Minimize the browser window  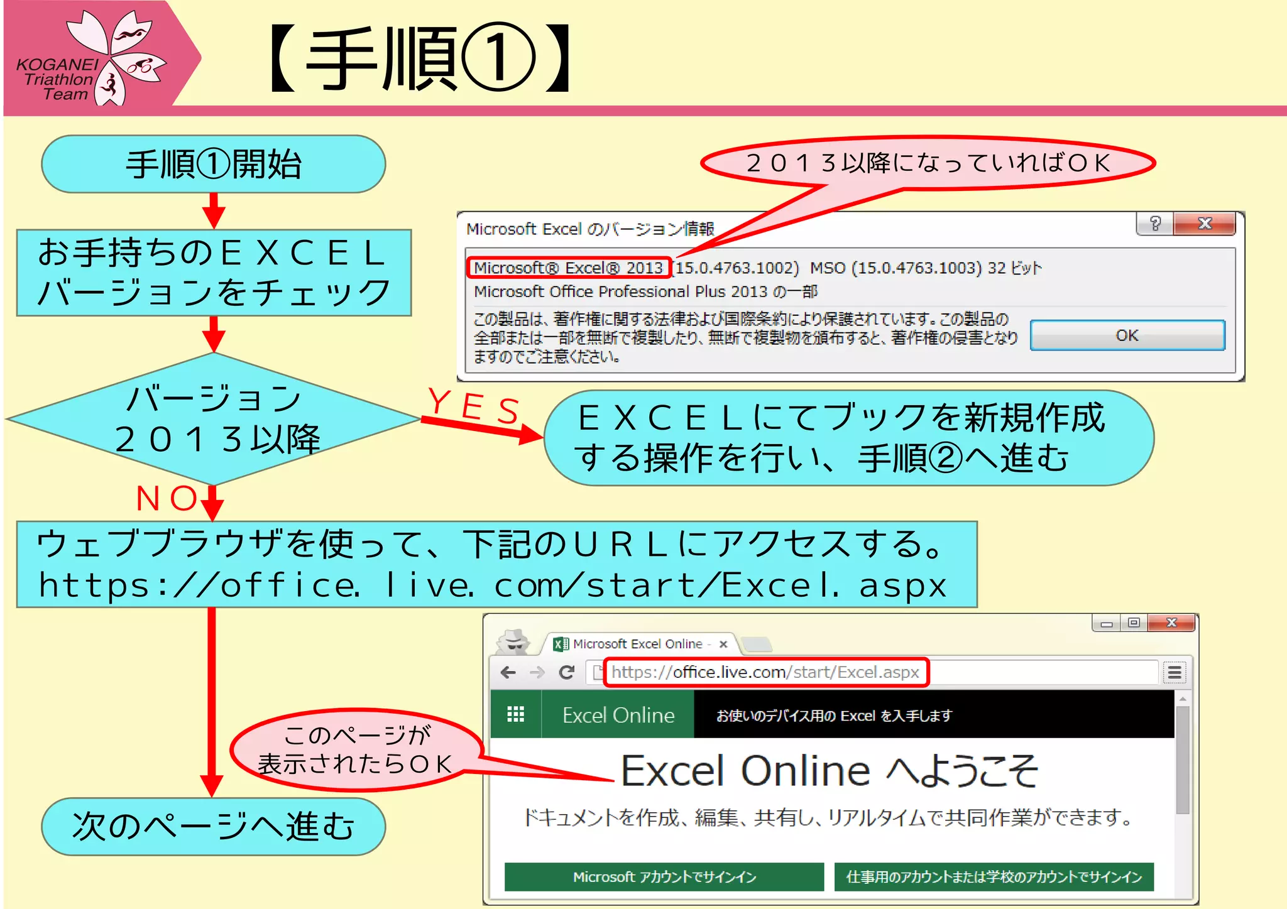point(1107,623)
